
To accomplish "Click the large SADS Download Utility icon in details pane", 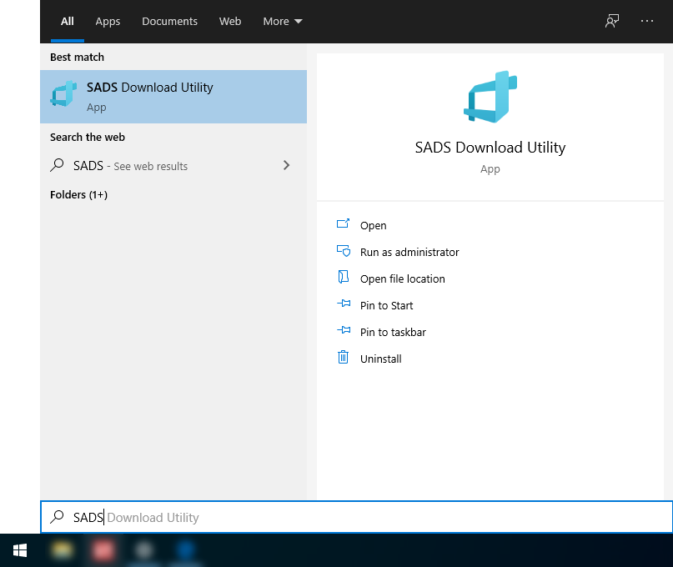I will click(490, 97).
